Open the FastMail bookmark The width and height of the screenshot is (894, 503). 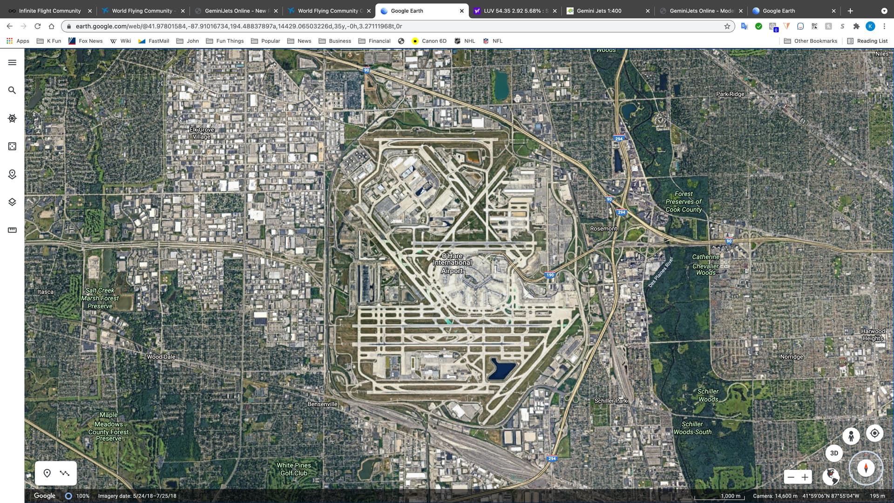tap(154, 41)
